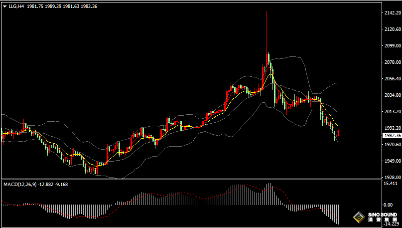The width and height of the screenshot is (402, 228).
Task: Click the 2056.40 price axis label
Action: (393, 78)
